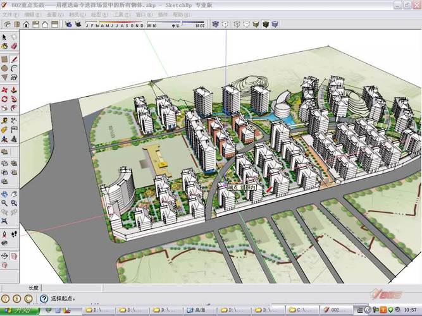
Task: Activate the Dimension tool
Action: (x=14, y=121)
